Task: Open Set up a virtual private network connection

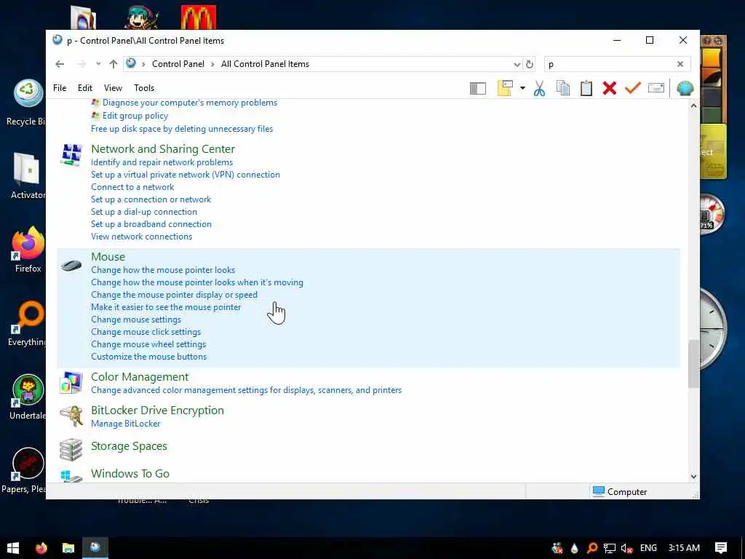Action: click(x=186, y=175)
